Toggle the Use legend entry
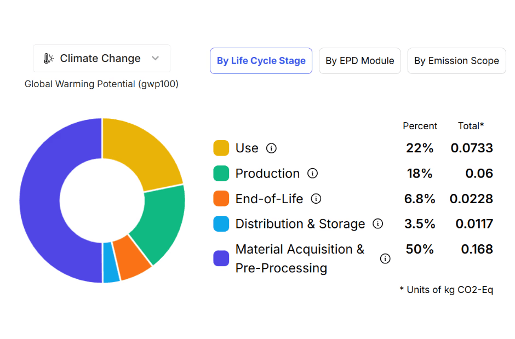This screenshot has width=515, height=339. [x=247, y=148]
